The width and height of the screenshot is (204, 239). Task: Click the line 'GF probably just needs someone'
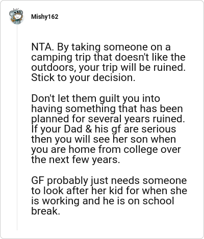[x=109, y=180]
